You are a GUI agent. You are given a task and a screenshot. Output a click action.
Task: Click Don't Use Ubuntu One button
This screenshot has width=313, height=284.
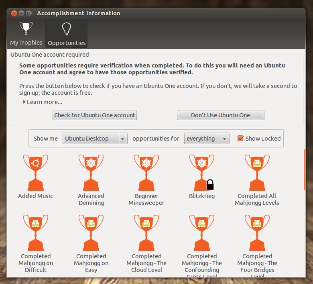(221, 115)
